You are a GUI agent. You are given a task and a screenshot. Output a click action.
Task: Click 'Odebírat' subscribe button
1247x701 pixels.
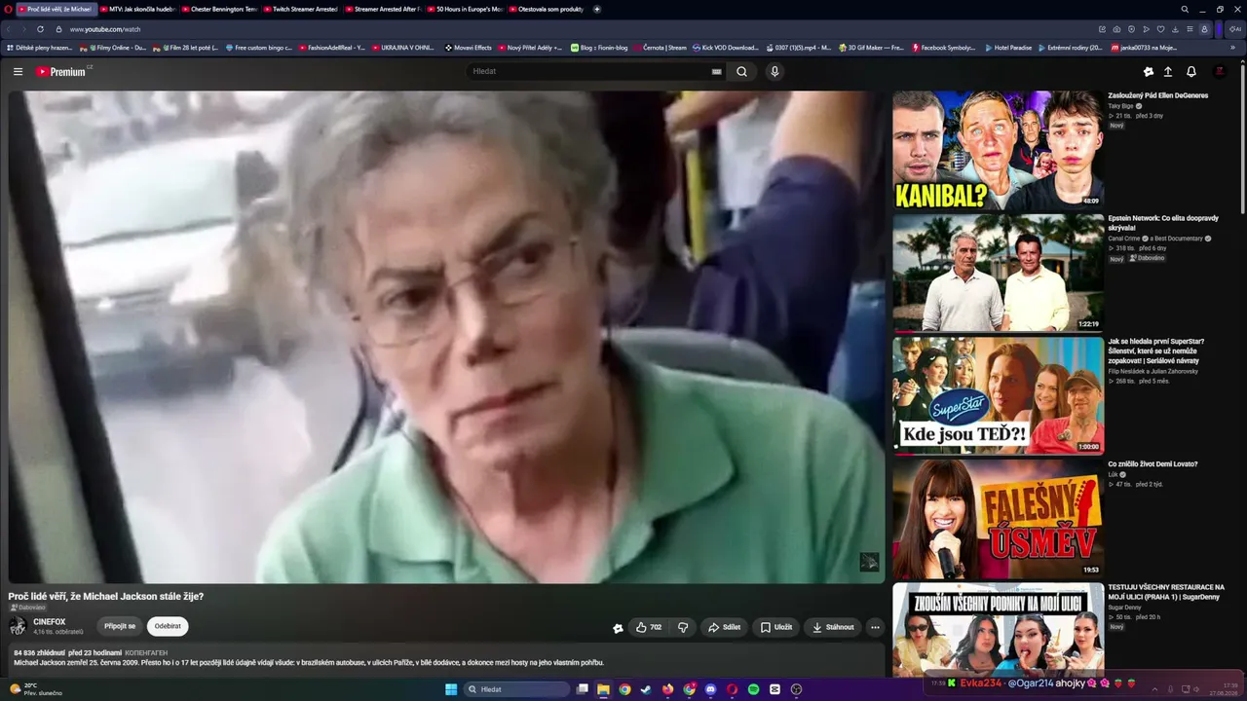point(168,626)
